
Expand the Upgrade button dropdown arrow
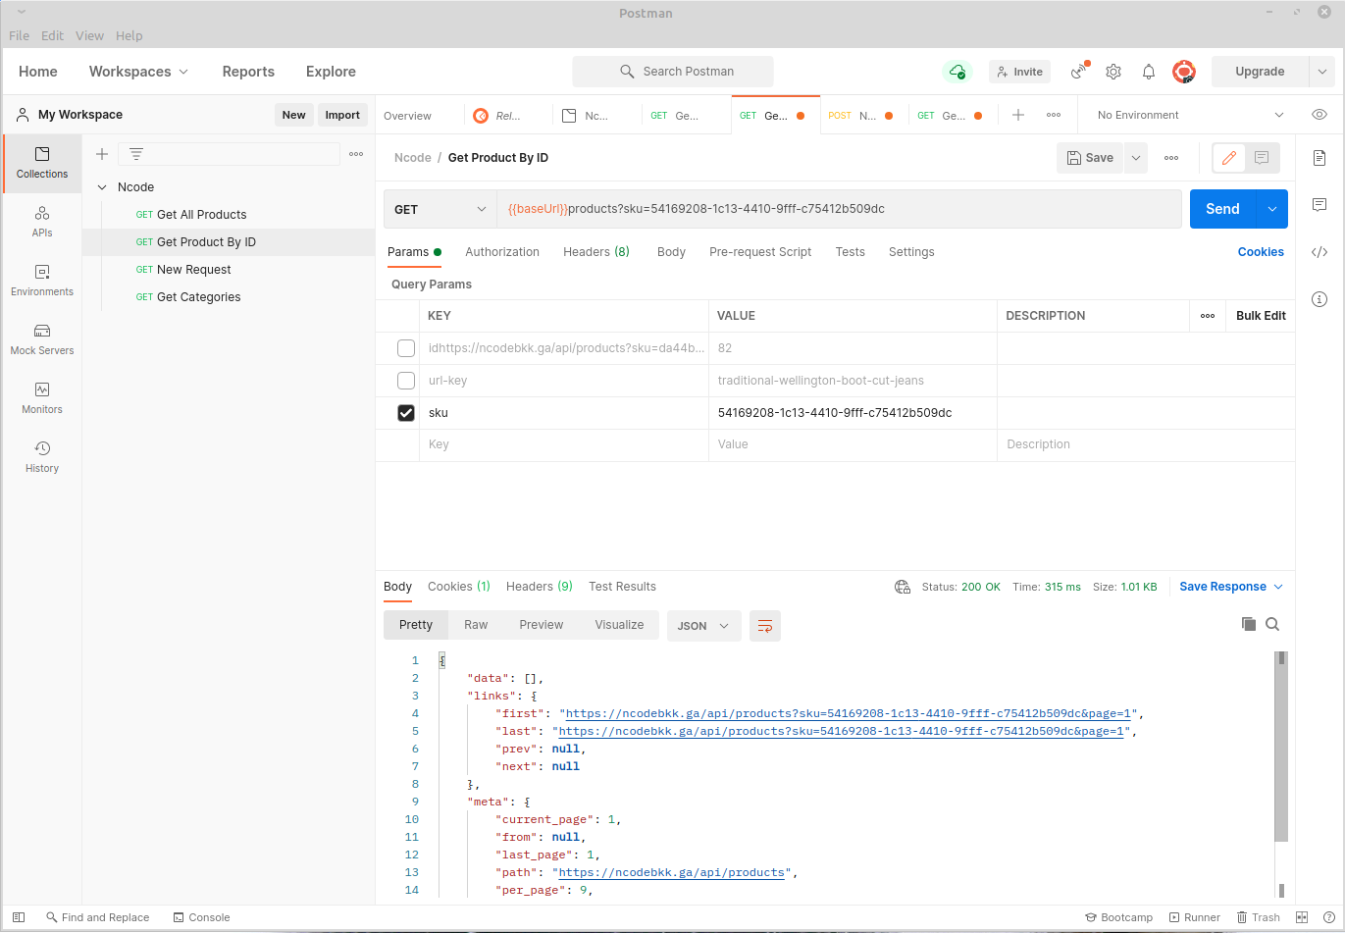1322,72
